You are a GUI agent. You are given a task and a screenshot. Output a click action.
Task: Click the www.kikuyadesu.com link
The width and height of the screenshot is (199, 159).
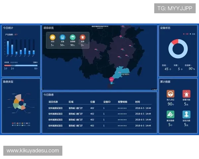[x=33, y=151]
